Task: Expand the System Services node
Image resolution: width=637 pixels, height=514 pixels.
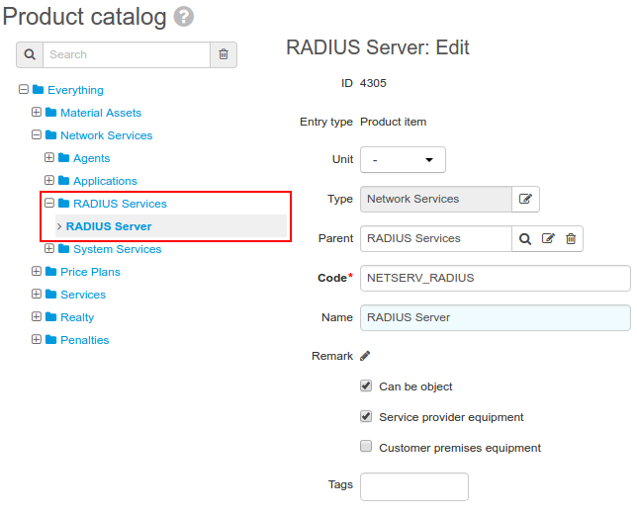Action: click(x=49, y=248)
